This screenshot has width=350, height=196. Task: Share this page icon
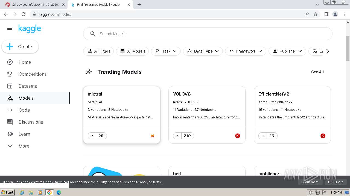[x=307, y=14]
